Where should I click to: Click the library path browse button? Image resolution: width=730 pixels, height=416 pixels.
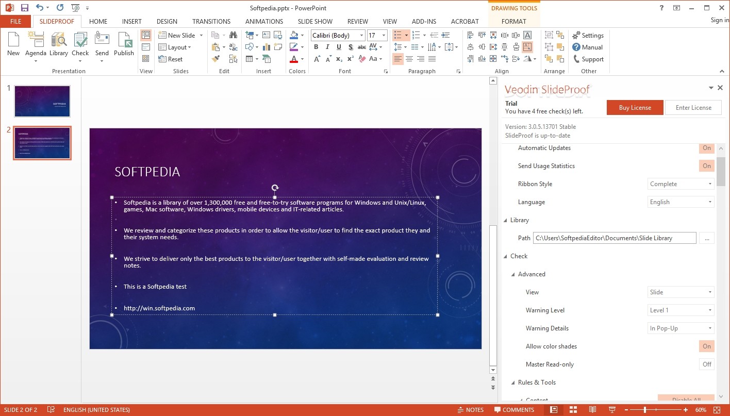tap(707, 238)
